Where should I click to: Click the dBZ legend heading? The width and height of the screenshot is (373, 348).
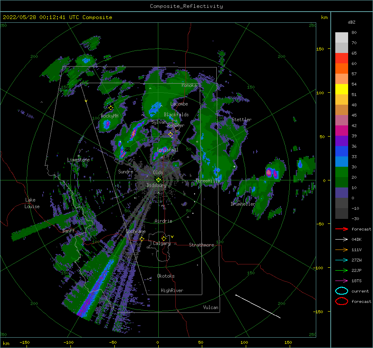coord(351,22)
